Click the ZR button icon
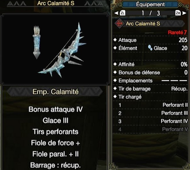 click(178, 13)
